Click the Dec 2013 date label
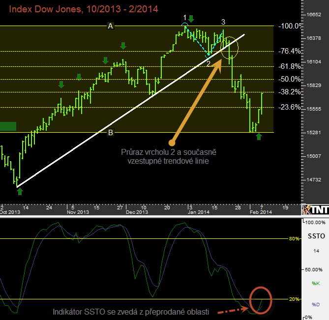This screenshot has height=320, width=329. tap(137, 212)
